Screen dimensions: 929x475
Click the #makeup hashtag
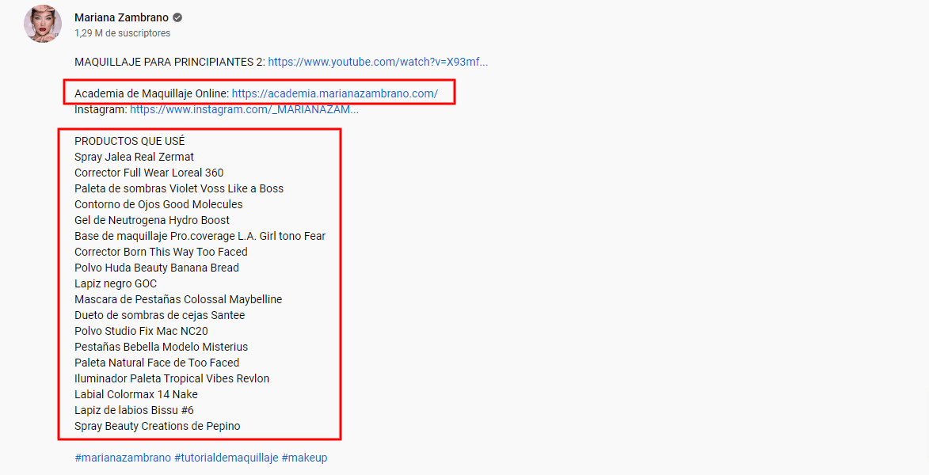pos(305,458)
